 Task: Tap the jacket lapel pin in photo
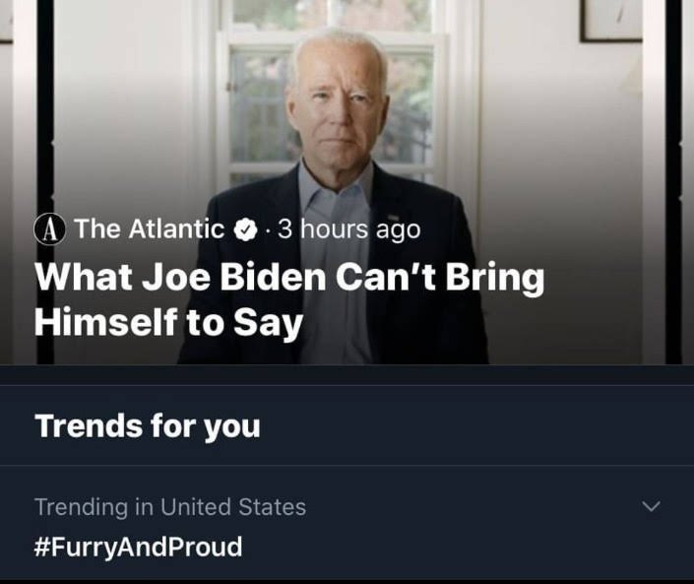coord(394,218)
